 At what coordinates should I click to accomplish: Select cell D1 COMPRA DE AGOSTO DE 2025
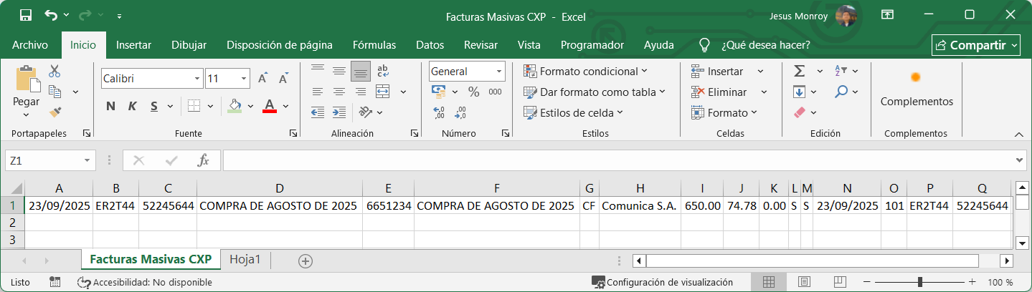pos(279,205)
